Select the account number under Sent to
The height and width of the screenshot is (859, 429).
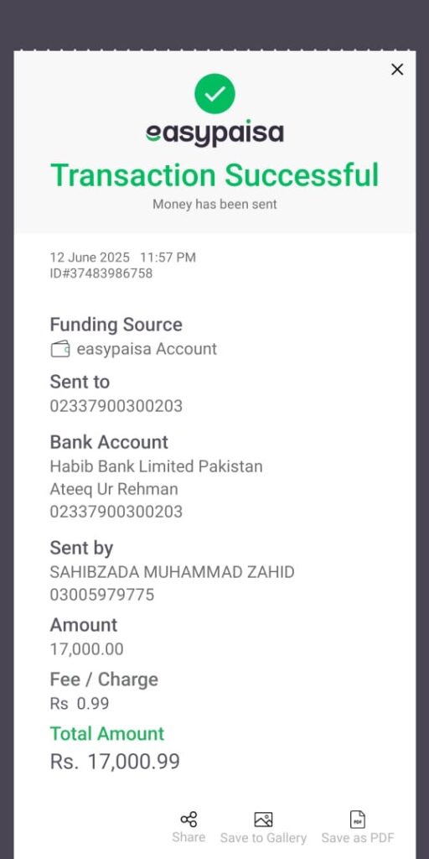point(116,406)
